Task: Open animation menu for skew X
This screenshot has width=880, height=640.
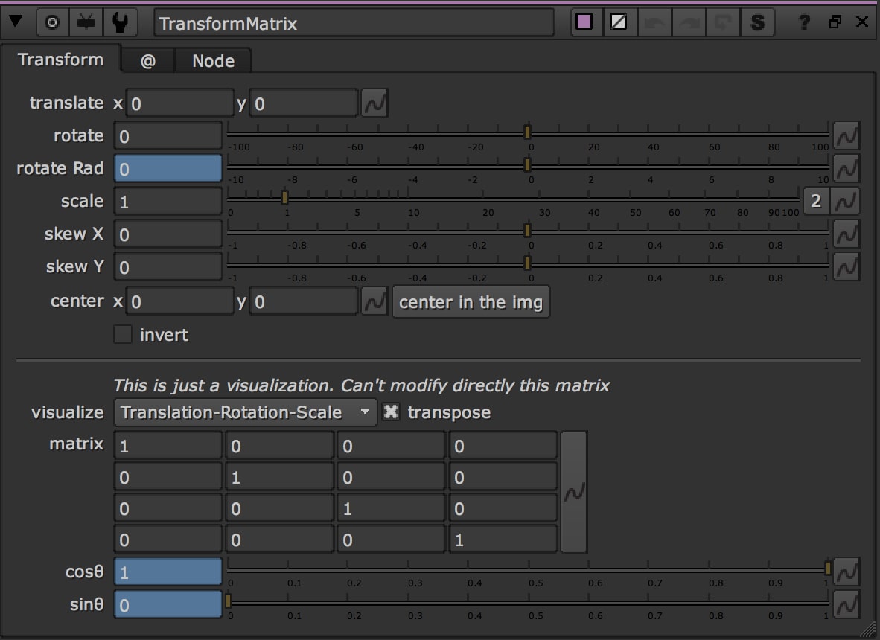Action: pos(846,234)
